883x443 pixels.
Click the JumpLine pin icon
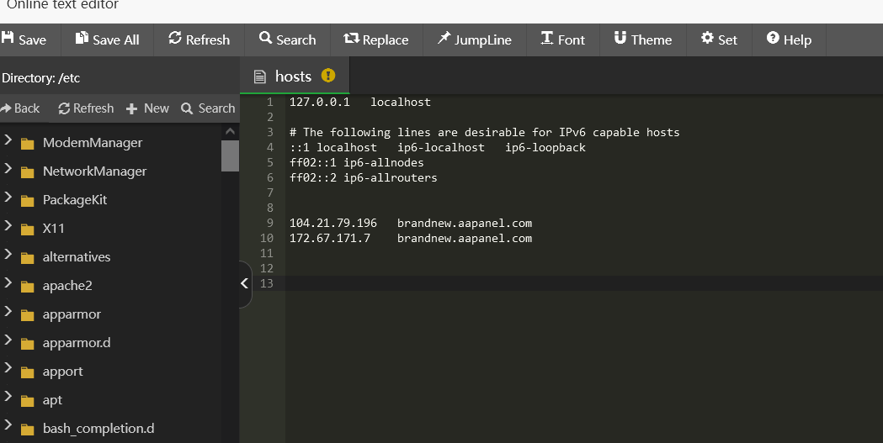[444, 39]
